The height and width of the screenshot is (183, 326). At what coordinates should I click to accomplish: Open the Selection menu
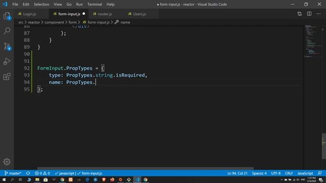(x=41, y=5)
